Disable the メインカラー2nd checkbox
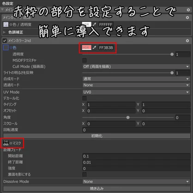Screen dimensions: 193x193 (x=5, y=41)
